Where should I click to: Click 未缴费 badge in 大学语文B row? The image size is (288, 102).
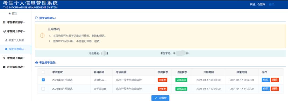pos(162,89)
